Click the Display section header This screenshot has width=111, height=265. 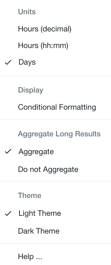(31, 90)
